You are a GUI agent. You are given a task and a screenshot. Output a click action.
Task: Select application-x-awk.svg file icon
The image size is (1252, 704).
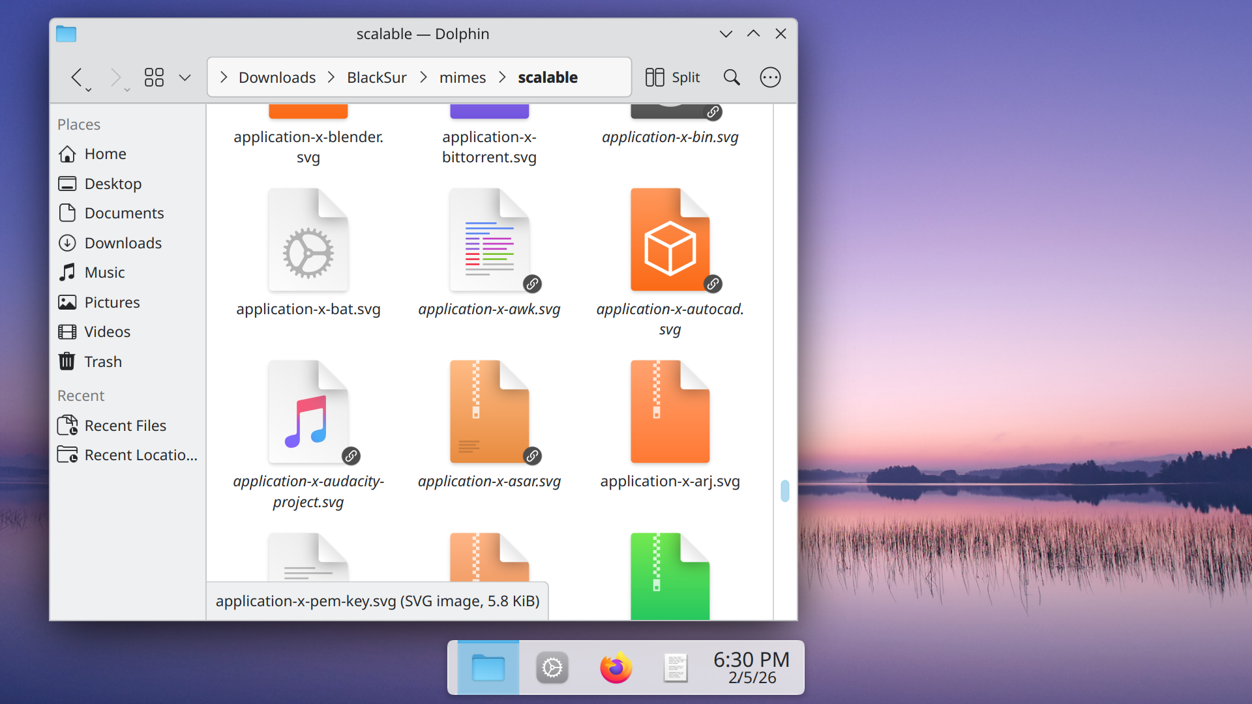click(490, 240)
